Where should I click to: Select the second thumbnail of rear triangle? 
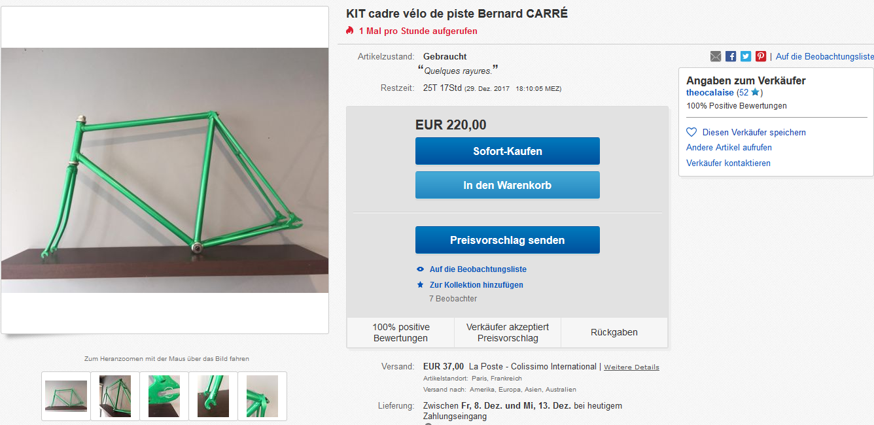pos(115,396)
